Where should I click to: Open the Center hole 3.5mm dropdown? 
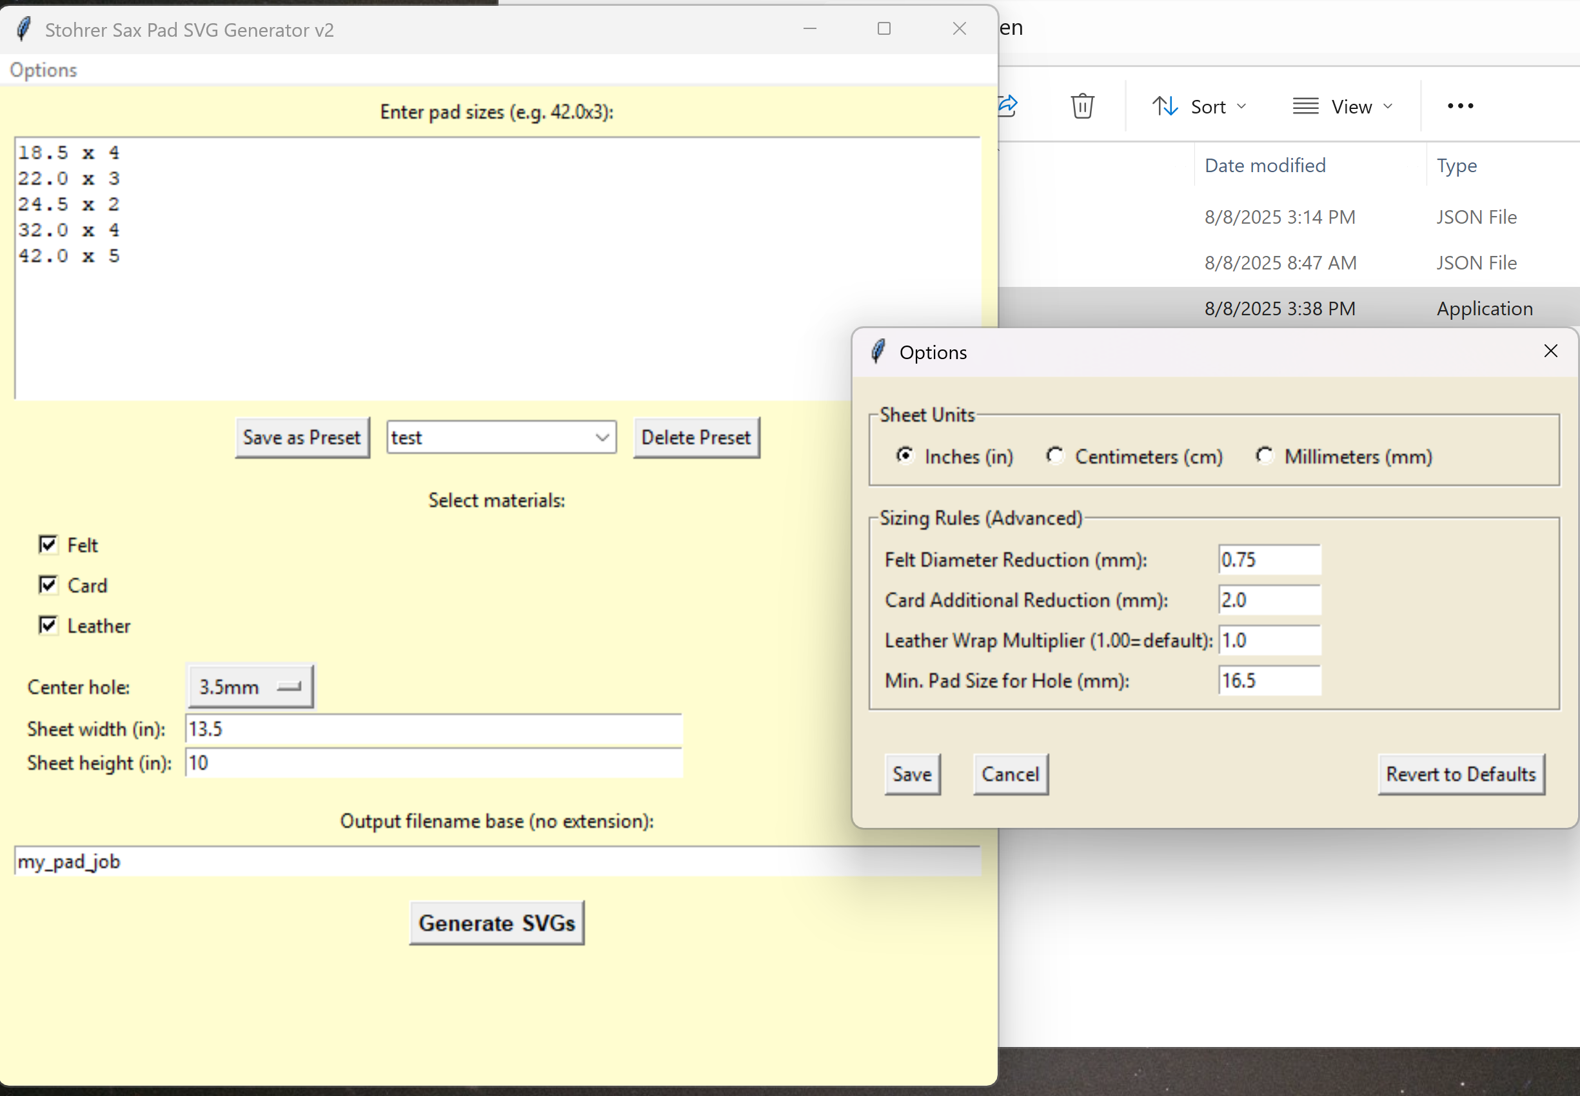click(x=250, y=686)
